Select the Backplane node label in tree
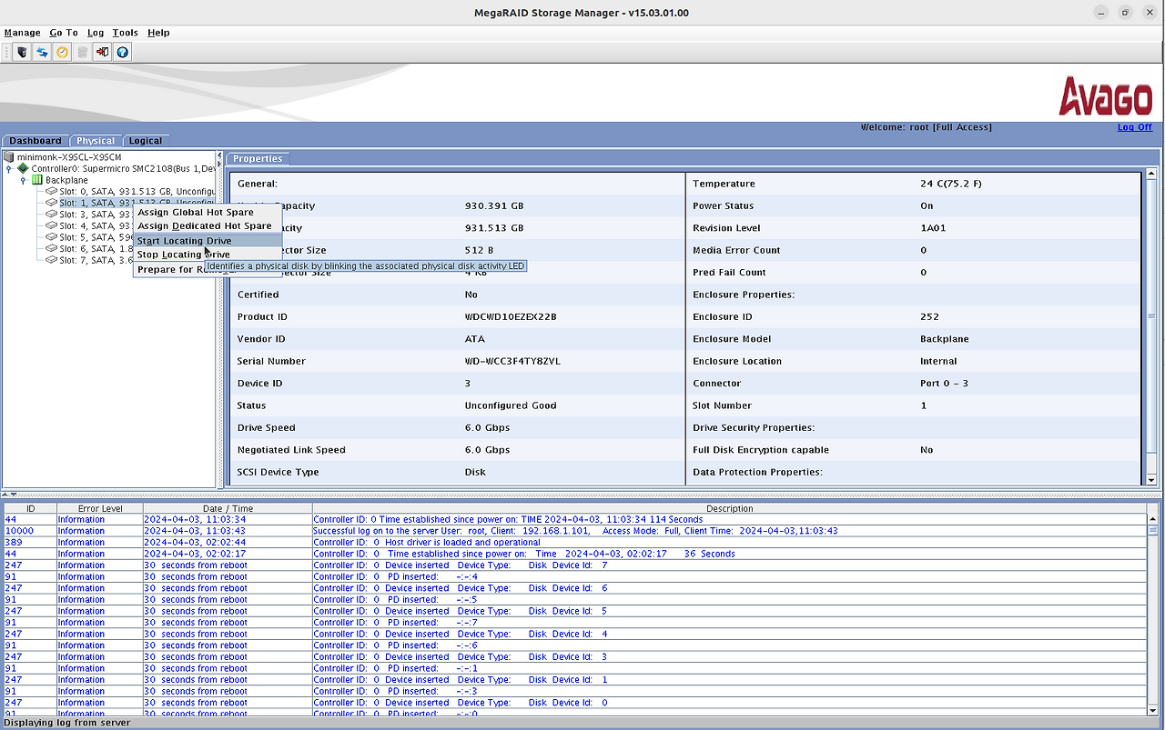 66,180
